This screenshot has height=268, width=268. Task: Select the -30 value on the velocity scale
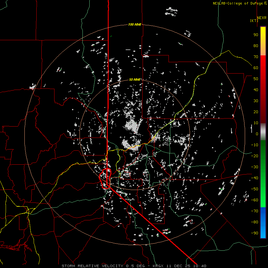pos(255,167)
